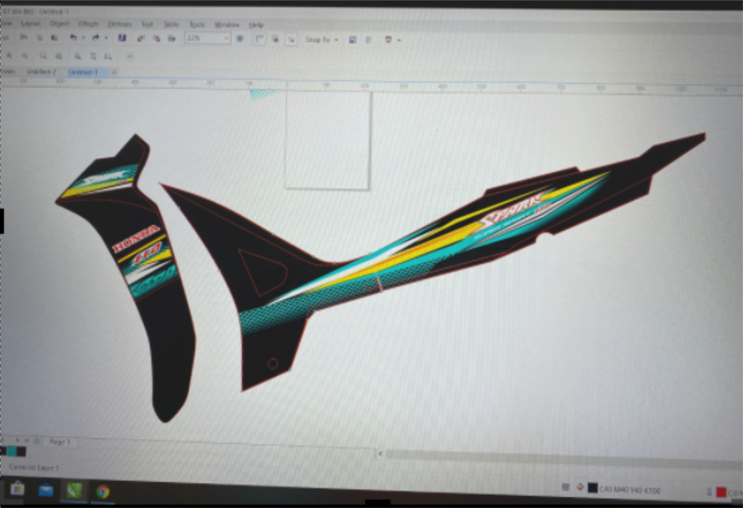Undo the last action
The image size is (743, 508).
(73, 38)
